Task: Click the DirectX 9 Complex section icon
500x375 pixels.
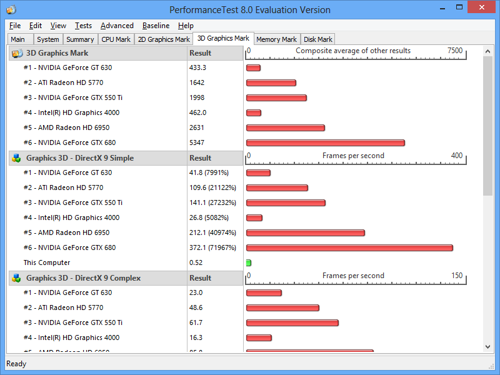Action: click(x=16, y=278)
